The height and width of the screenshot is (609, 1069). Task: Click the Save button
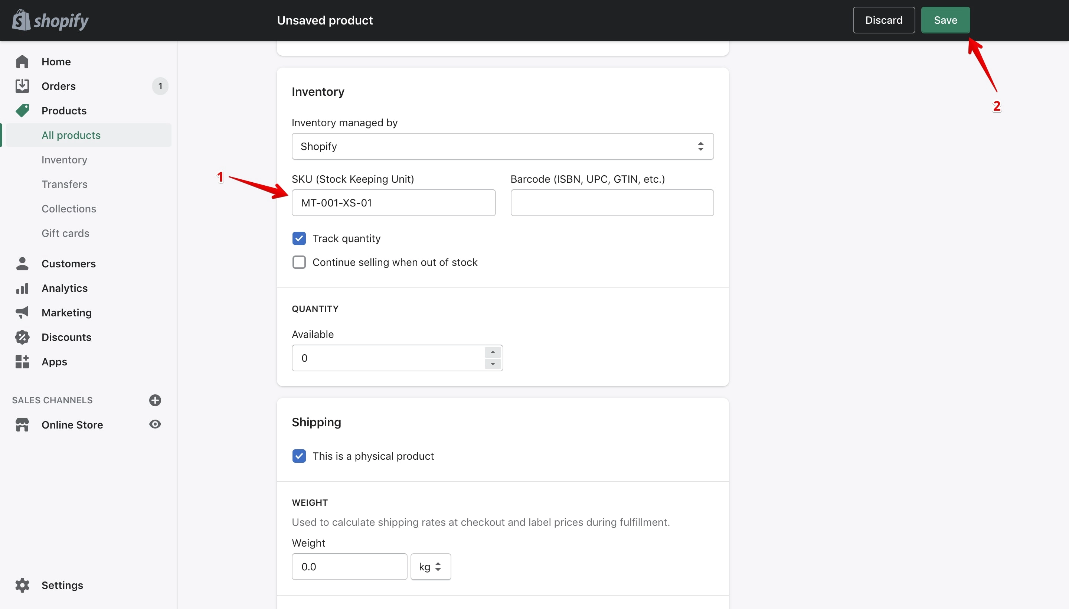(x=945, y=20)
